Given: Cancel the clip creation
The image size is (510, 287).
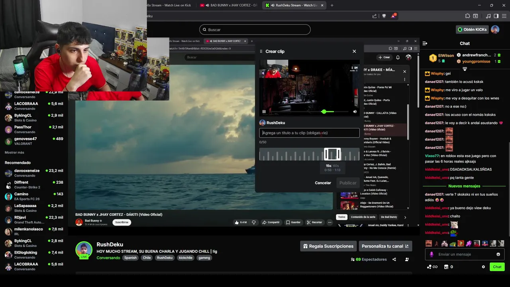Looking at the screenshot, I should point(323,183).
